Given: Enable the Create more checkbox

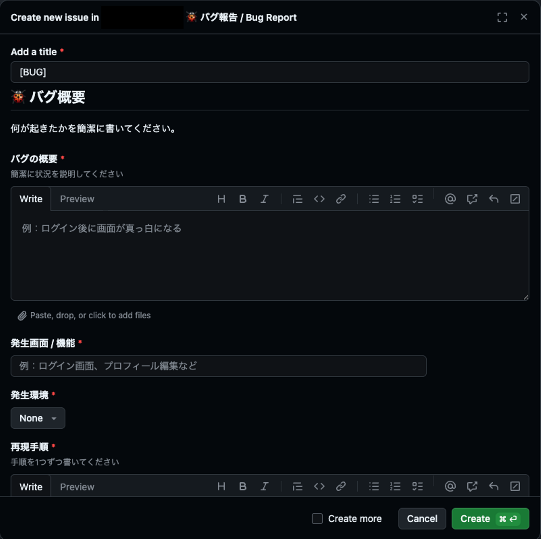Looking at the screenshot, I should coord(317,519).
